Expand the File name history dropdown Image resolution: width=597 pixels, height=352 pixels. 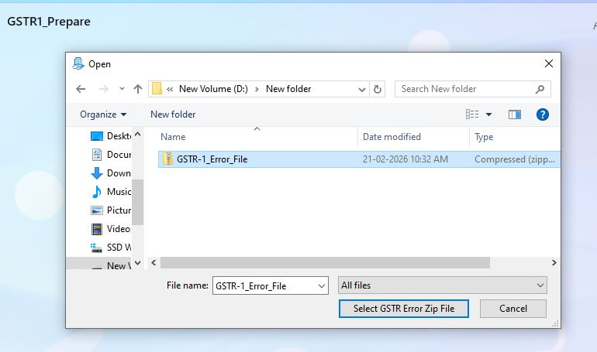pyautogui.click(x=322, y=285)
